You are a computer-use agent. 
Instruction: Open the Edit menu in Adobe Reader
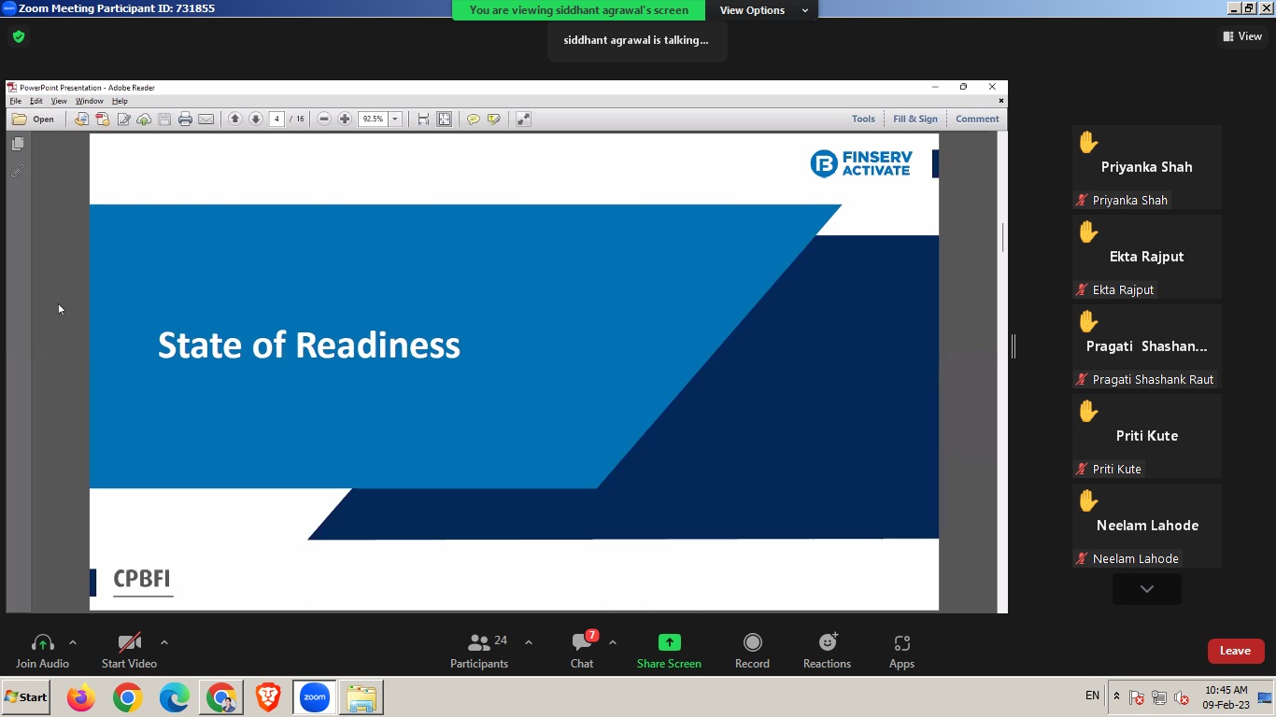(36, 101)
